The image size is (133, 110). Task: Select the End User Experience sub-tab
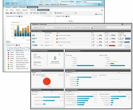tap(43, 10)
